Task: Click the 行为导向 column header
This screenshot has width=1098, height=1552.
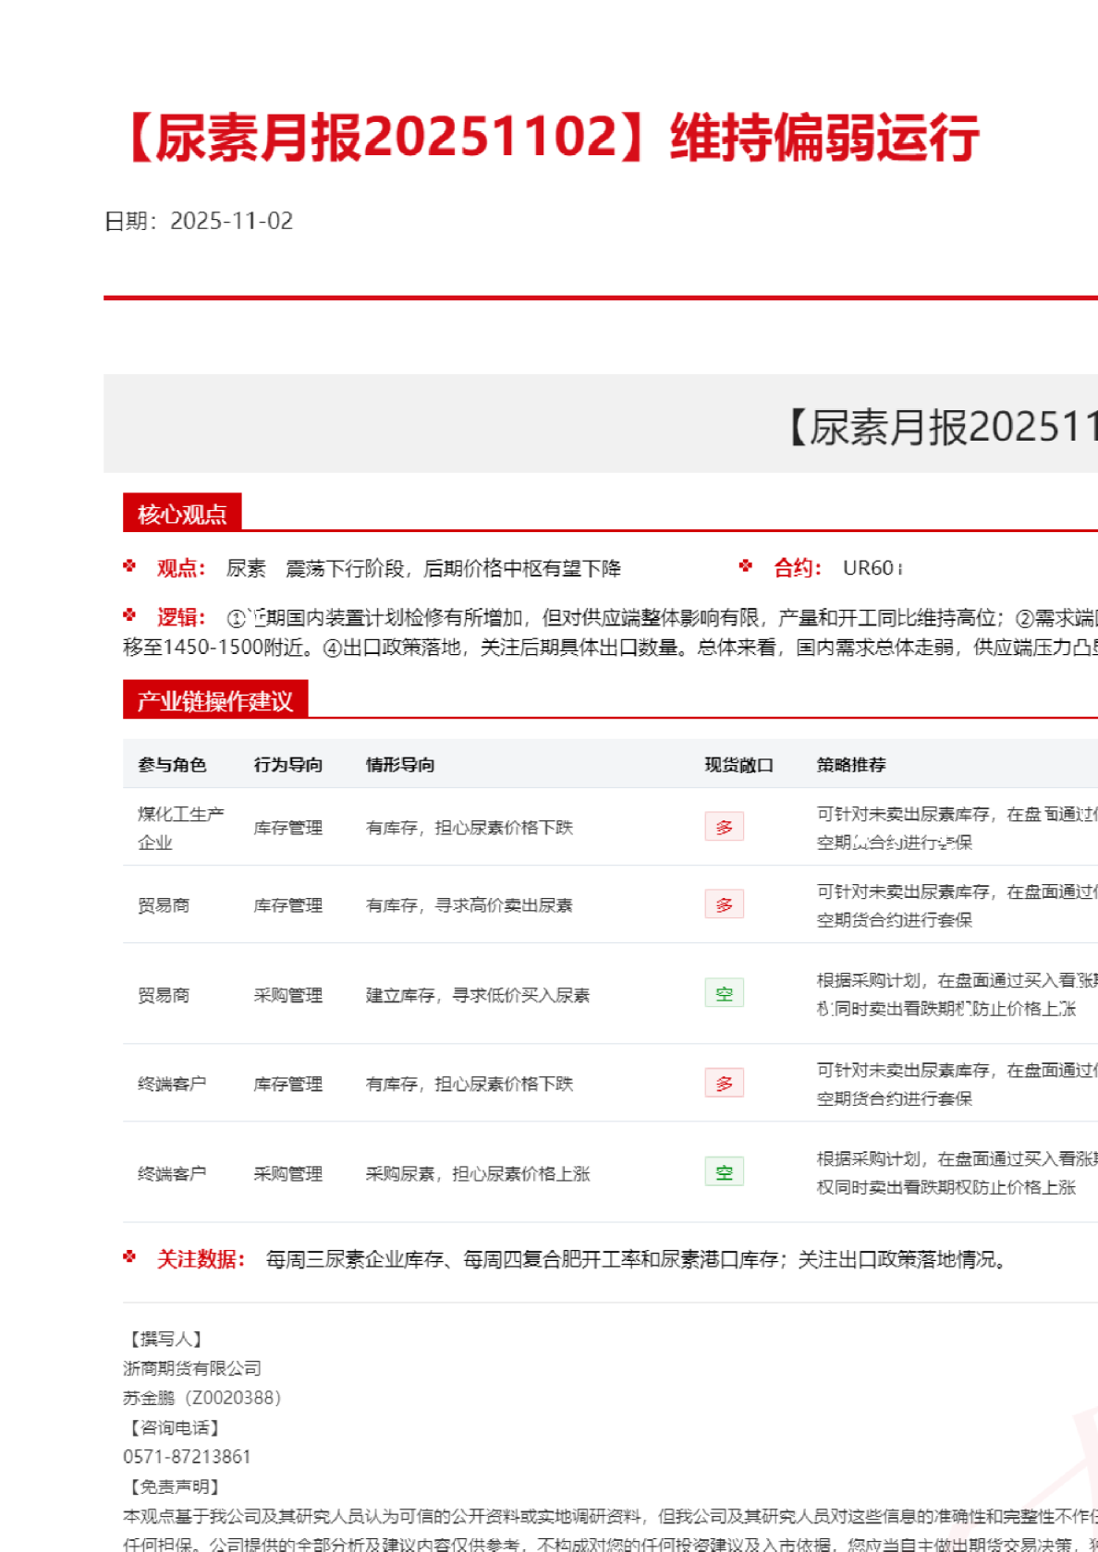Action: point(288,765)
